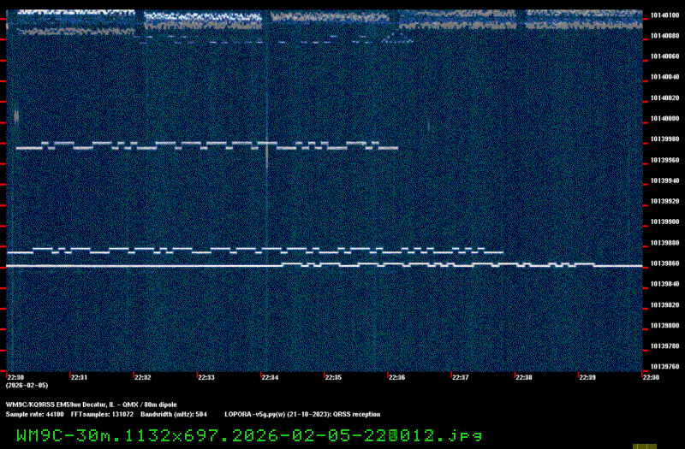Click the 10139820 frequency label
This screenshot has width=685, height=449.
(664, 305)
